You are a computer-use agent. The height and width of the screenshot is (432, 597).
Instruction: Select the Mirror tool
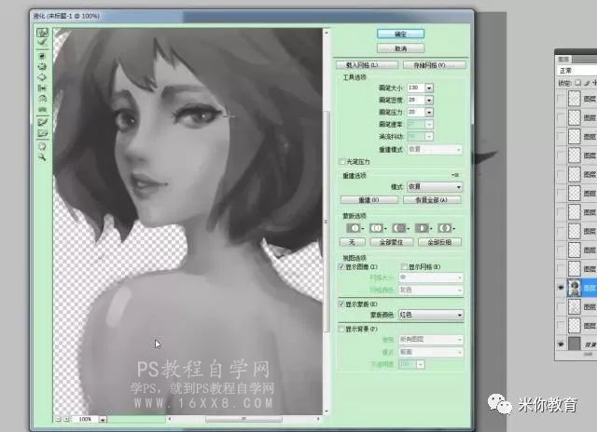[x=42, y=99]
